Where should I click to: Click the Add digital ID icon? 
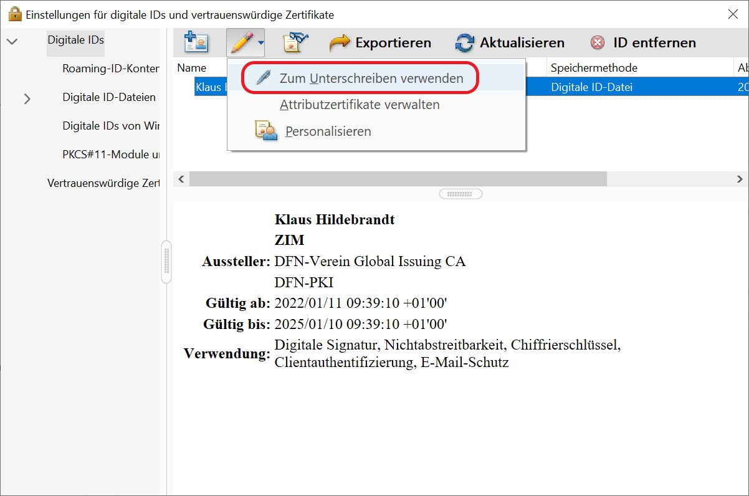tap(196, 42)
